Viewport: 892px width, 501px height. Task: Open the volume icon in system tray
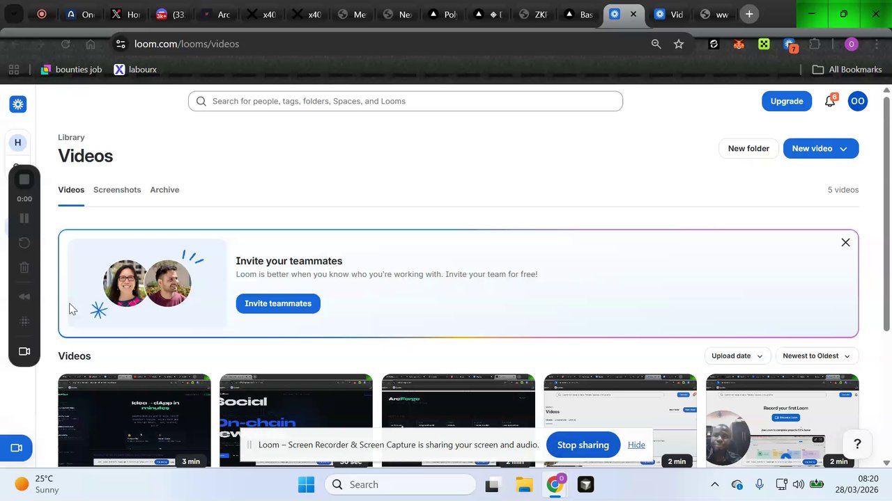tap(799, 484)
